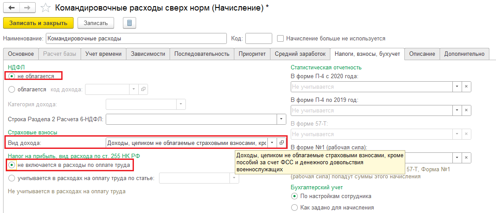This screenshot has width=496, height=213.
Task: Go back with the left arrow button
Action: (x=11, y=7)
